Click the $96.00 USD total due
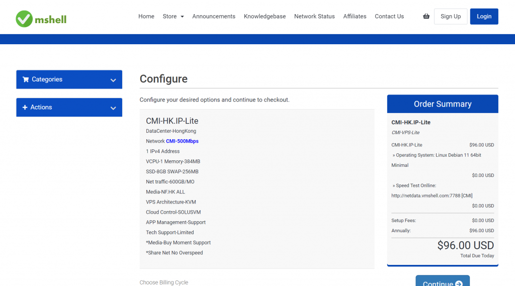Viewport: 515px width, 286px height. (x=465, y=245)
